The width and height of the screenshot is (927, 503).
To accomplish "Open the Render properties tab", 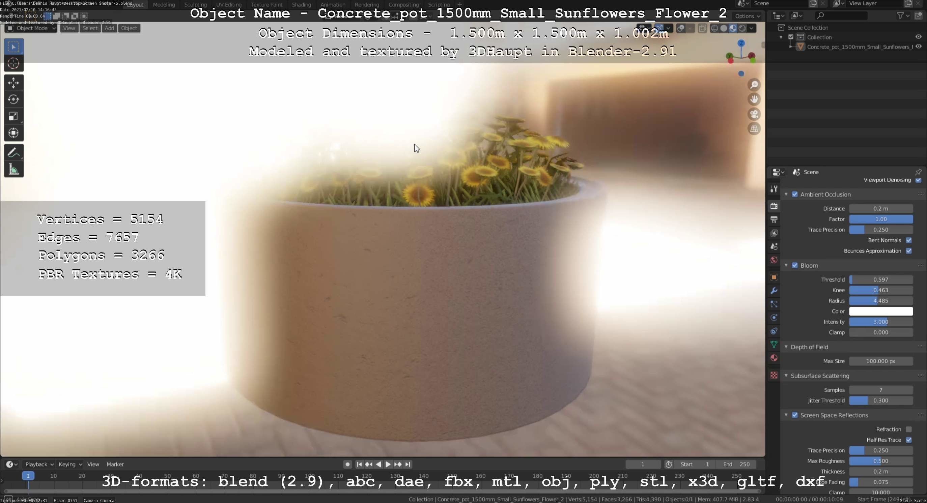I will coord(774,206).
